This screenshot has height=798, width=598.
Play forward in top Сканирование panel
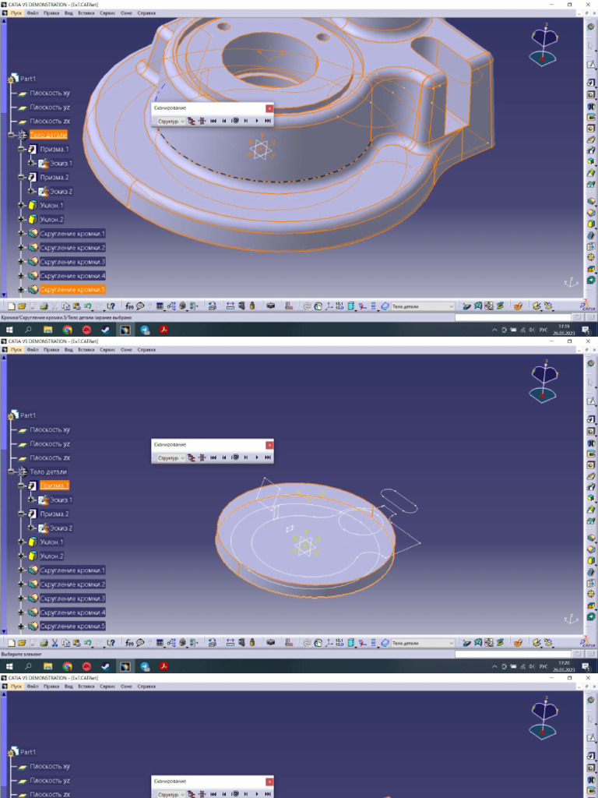pyautogui.click(x=257, y=121)
